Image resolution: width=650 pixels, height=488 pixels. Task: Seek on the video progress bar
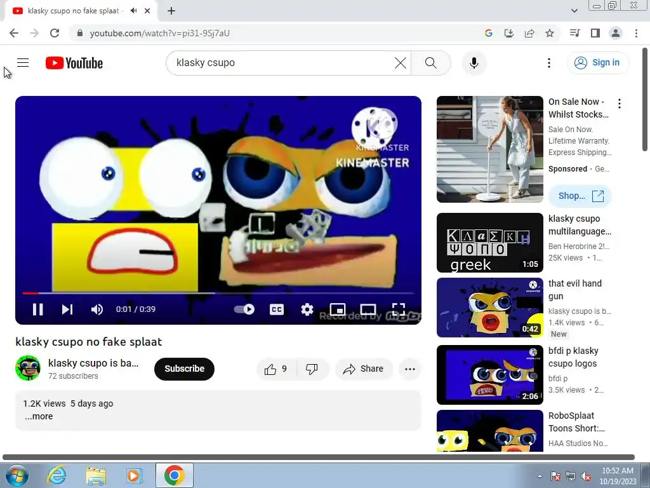click(x=218, y=293)
